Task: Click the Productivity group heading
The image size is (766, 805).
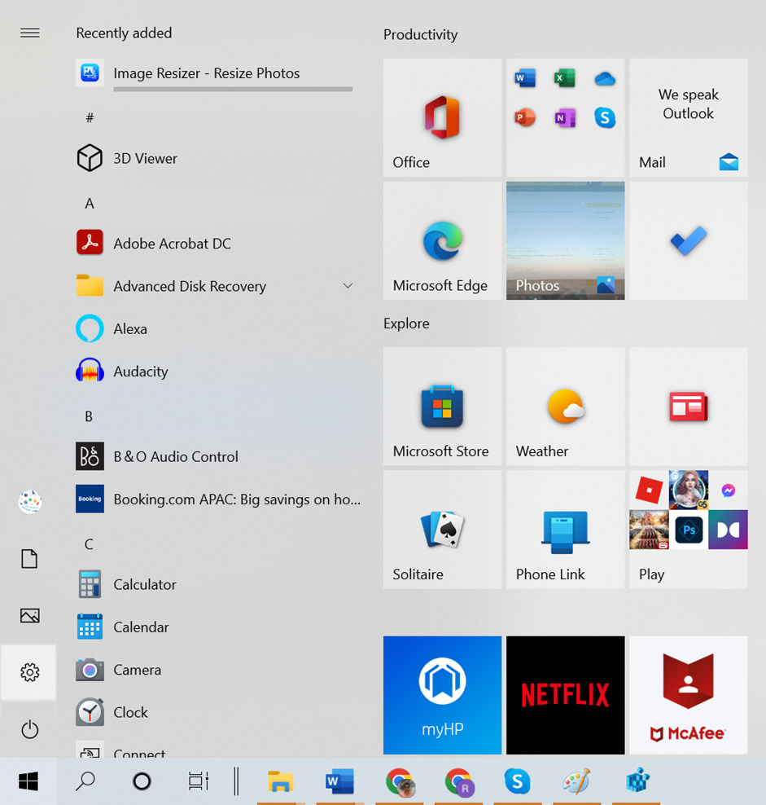Action: (x=420, y=34)
